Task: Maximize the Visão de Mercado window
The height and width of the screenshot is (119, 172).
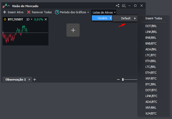Action: (135, 6)
